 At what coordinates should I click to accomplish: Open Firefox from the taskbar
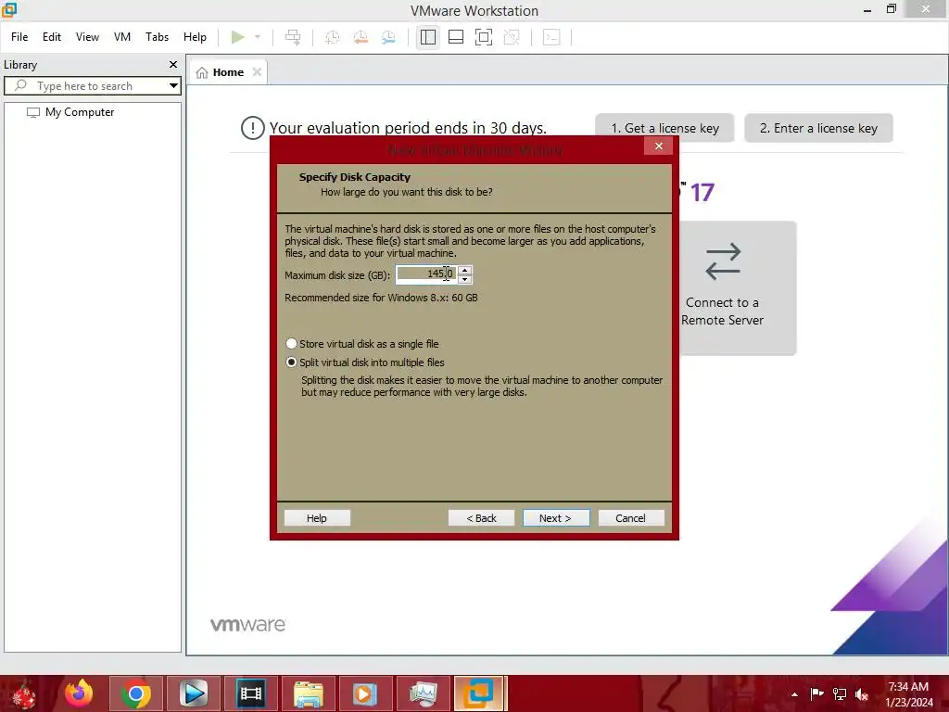[79, 693]
